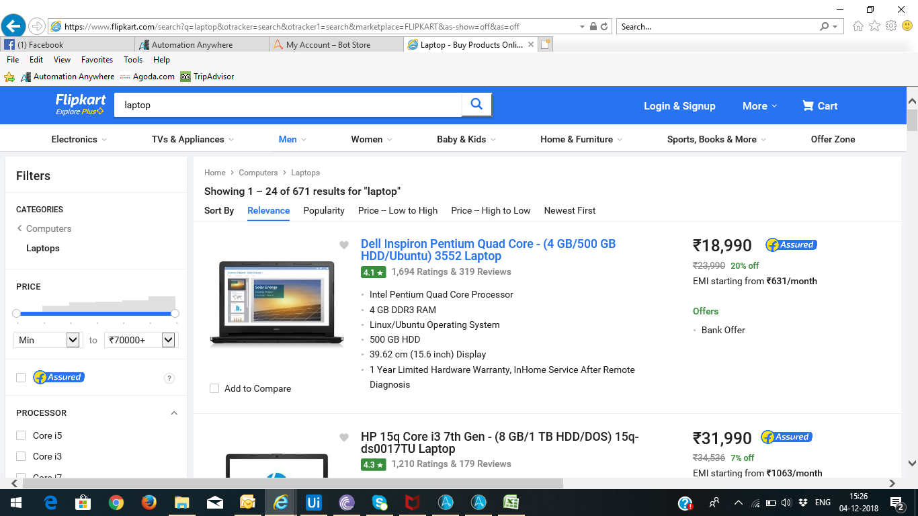Viewport: 918px width, 516px height.
Task: Switch to the Automation Anywhere tab
Action: [x=202, y=45]
